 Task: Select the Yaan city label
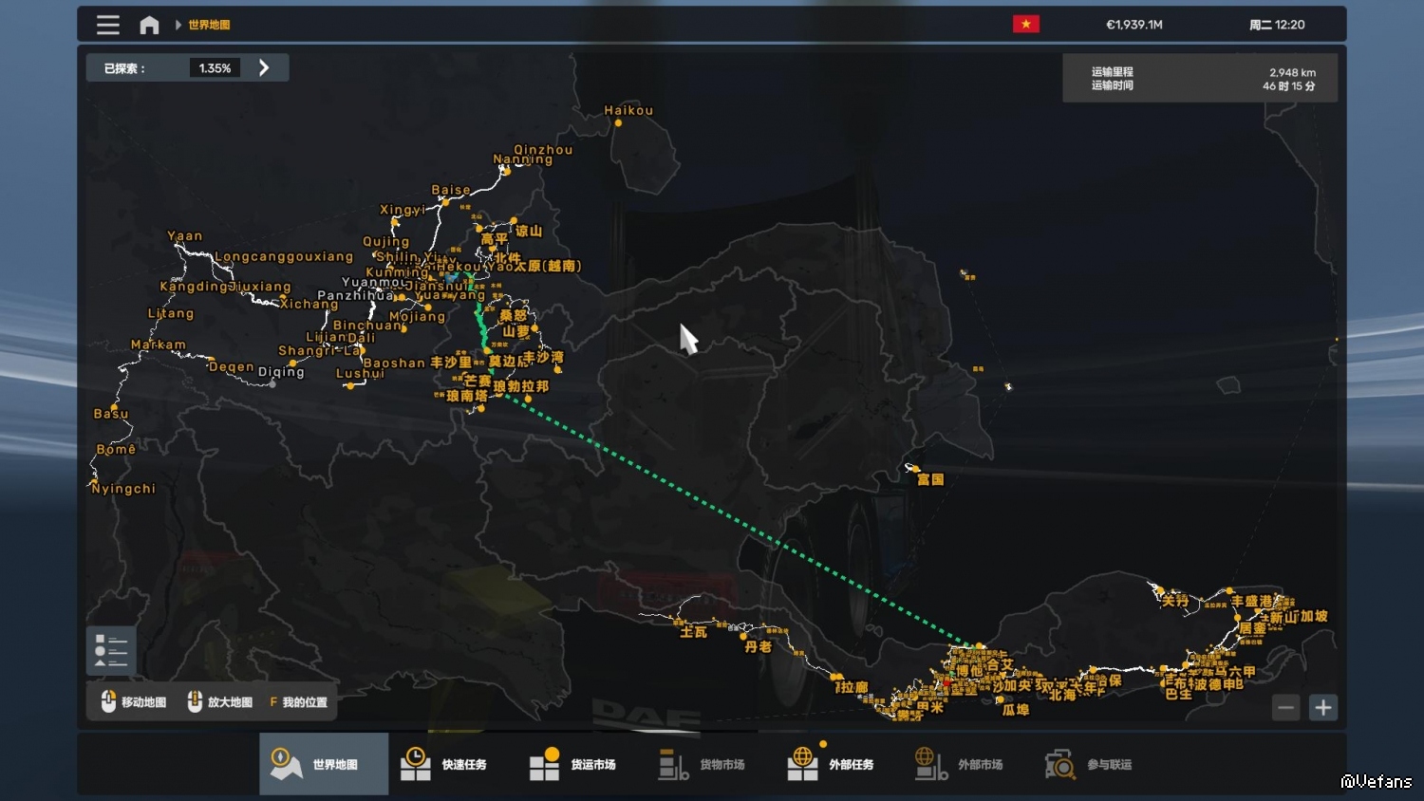click(x=185, y=236)
